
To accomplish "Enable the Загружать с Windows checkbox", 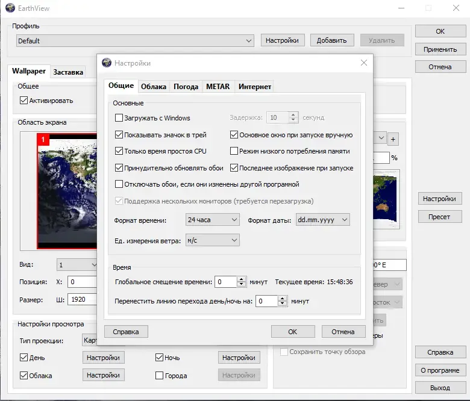I will tap(119, 117).
